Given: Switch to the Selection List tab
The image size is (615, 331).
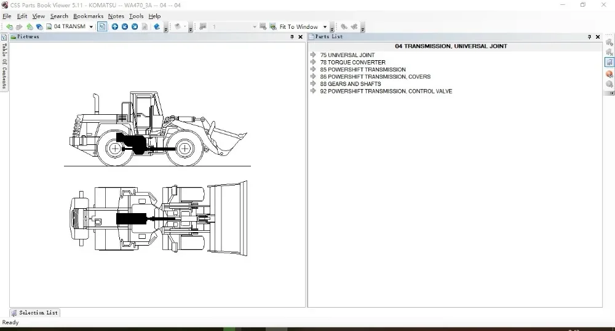Looking at the screenshot, I should point(35,313).
